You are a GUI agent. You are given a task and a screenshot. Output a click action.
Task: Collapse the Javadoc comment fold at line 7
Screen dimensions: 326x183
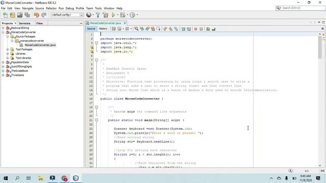point(96,60)
